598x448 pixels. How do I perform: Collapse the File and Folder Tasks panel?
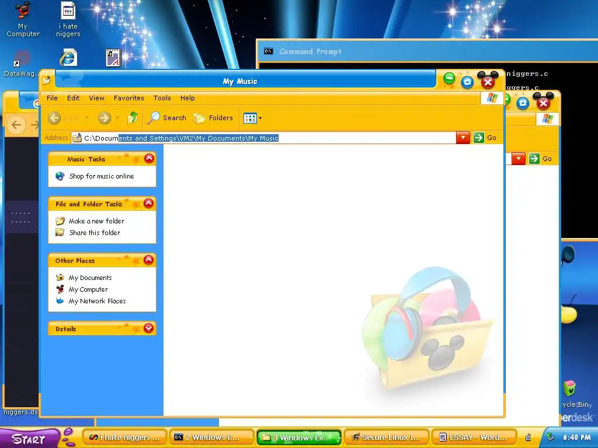point(149,203)
